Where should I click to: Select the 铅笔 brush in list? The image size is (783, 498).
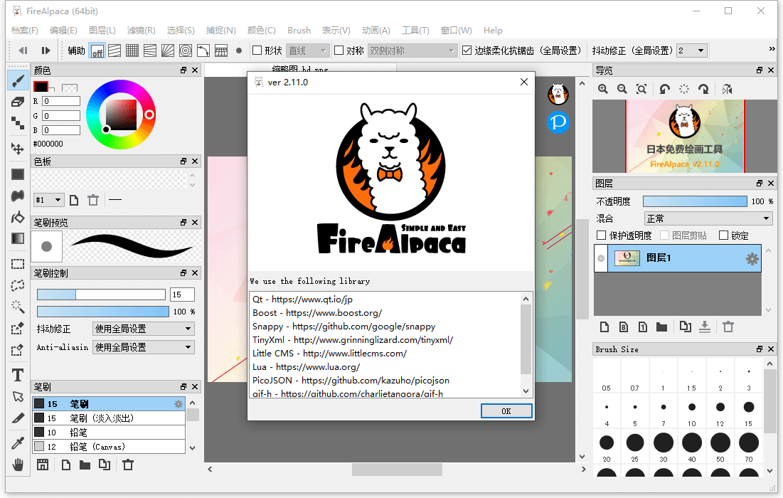(x=109, y=432)
